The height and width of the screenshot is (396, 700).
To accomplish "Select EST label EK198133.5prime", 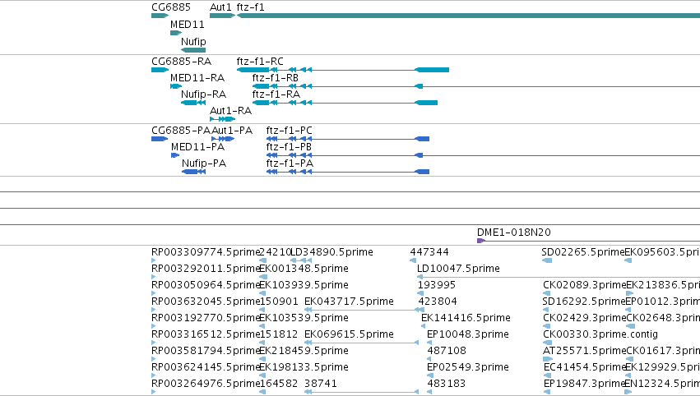I will [304, 368].
